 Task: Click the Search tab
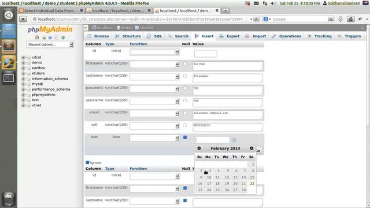[x=179, y=36]
